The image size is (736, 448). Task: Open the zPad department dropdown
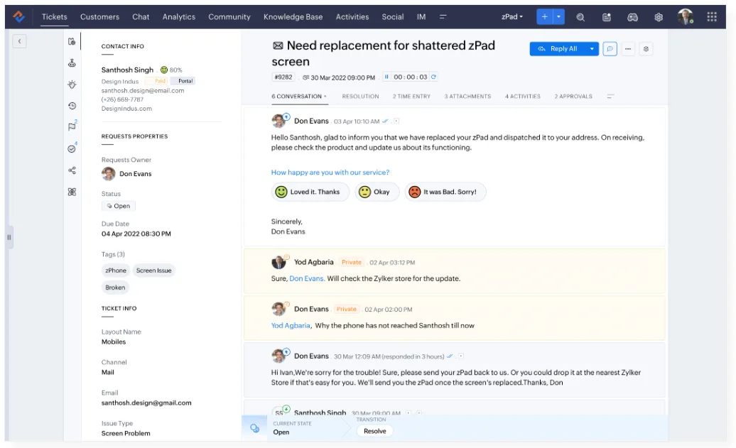point(512,17)
